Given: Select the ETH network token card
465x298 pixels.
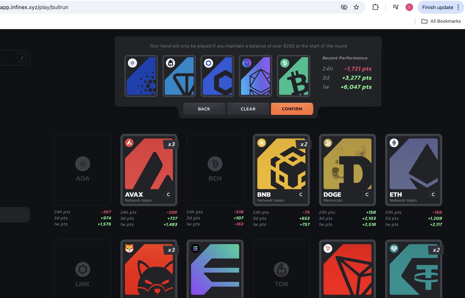Looking at the screenshot, I should coord(413,170).
